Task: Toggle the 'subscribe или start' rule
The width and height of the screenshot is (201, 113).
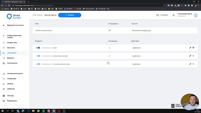Action: coord(38,56)
